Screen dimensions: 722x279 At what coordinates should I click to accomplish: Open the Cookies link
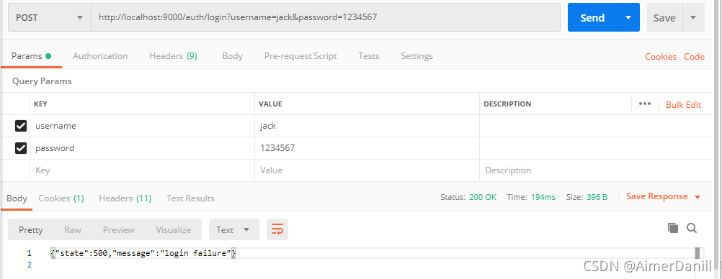(x=660, y=57)
